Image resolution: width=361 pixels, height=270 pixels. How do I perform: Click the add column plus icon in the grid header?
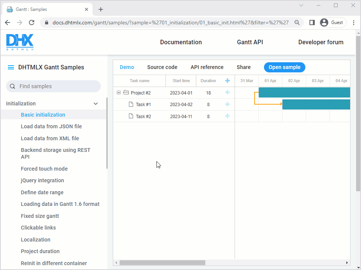coord(227,81)
